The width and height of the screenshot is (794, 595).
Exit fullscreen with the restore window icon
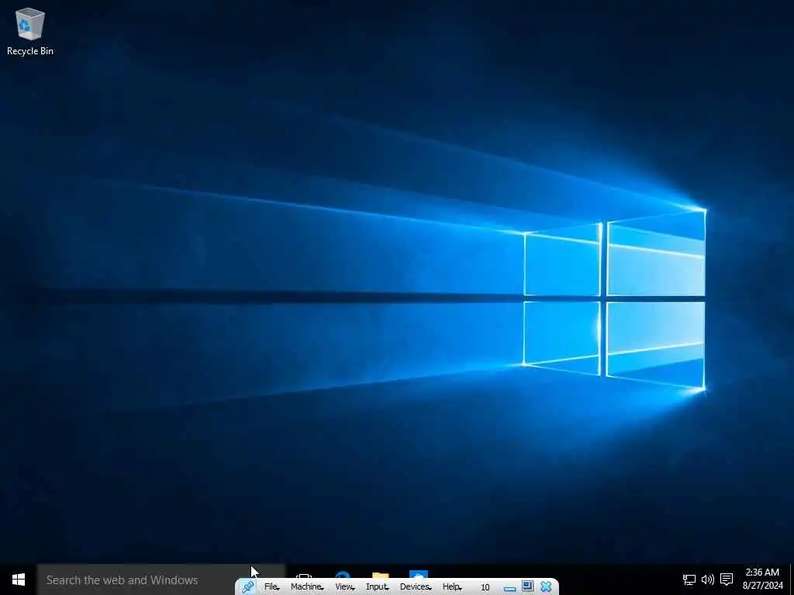(x=527, y=586)
